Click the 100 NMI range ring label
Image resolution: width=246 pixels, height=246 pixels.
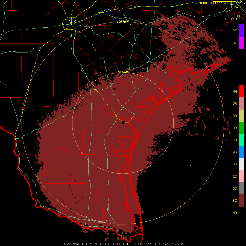(x=123, y=22)
